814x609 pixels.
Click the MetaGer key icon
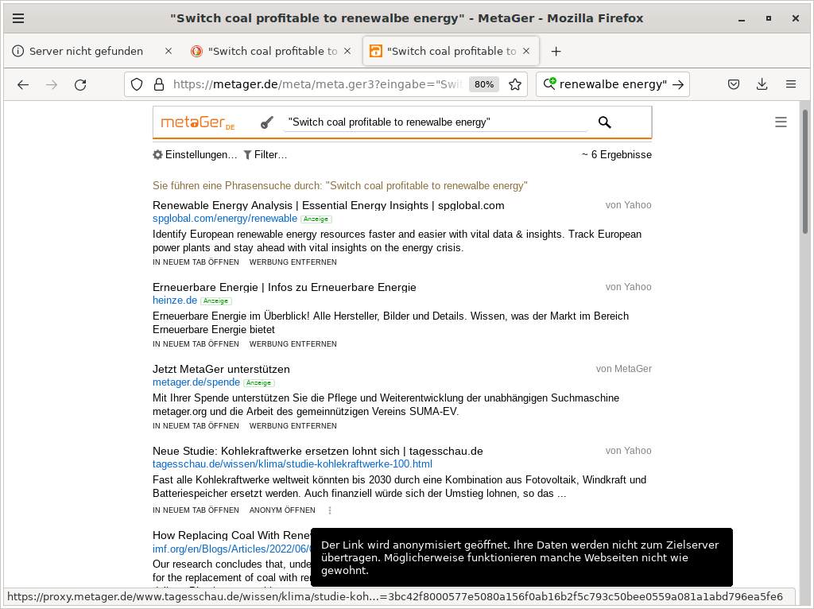coord(267,122)
